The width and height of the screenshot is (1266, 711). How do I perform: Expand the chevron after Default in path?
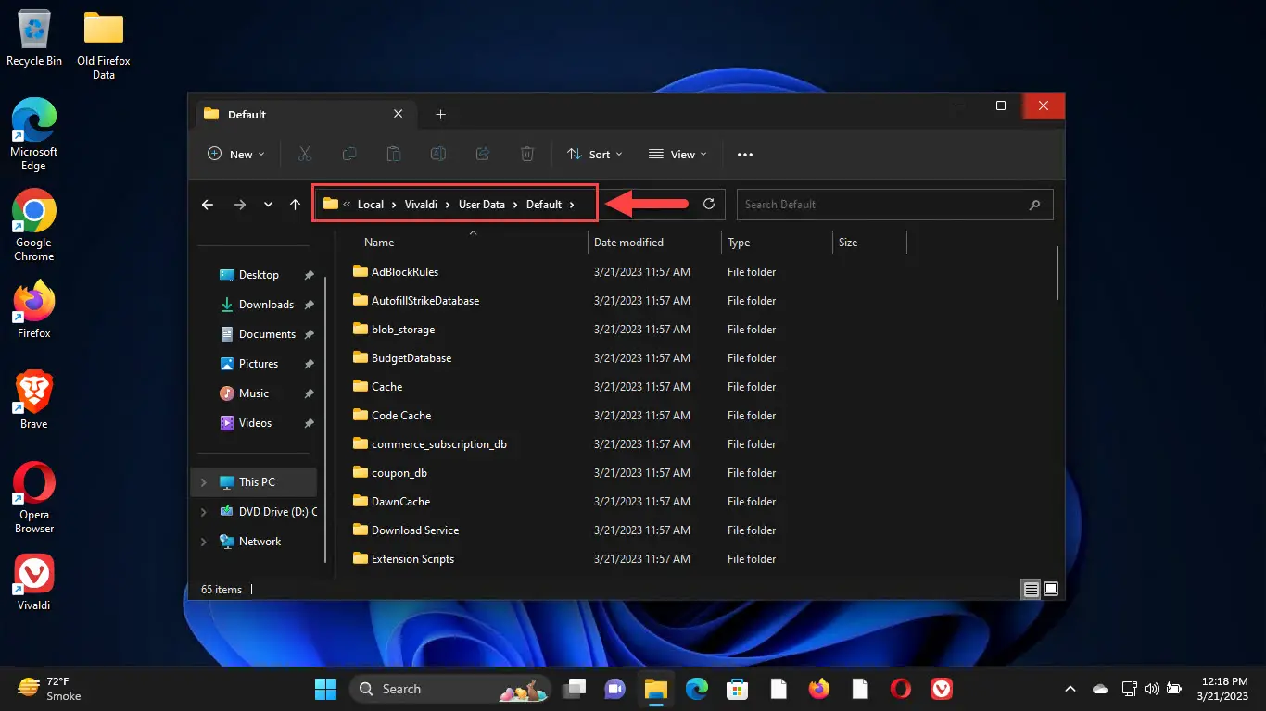[573, 205]
